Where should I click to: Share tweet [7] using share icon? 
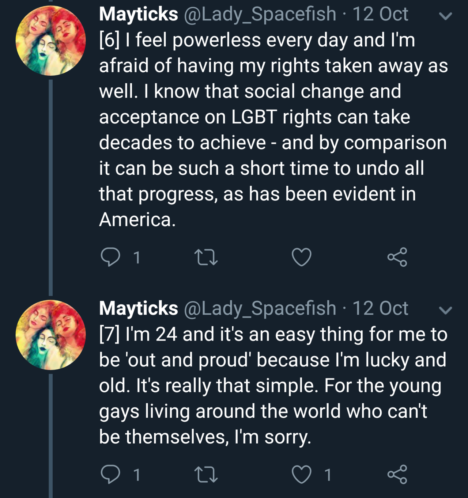click(x=397, y=474)
